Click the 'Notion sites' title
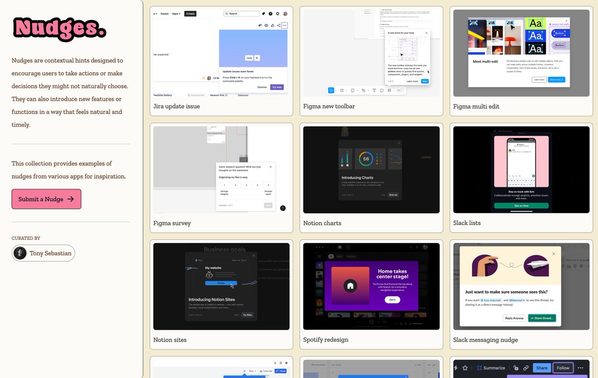 [x=170, y=340]
